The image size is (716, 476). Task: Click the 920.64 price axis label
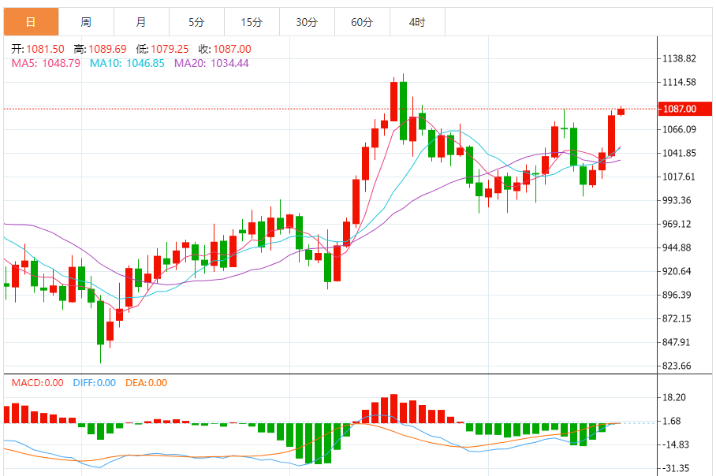click(x=677, y=271)
